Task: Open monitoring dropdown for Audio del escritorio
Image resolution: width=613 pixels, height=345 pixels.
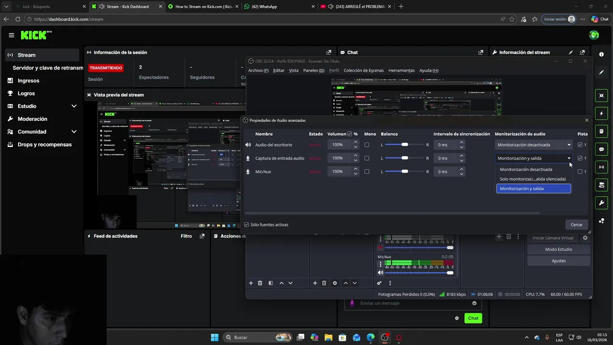Action: 534,145
